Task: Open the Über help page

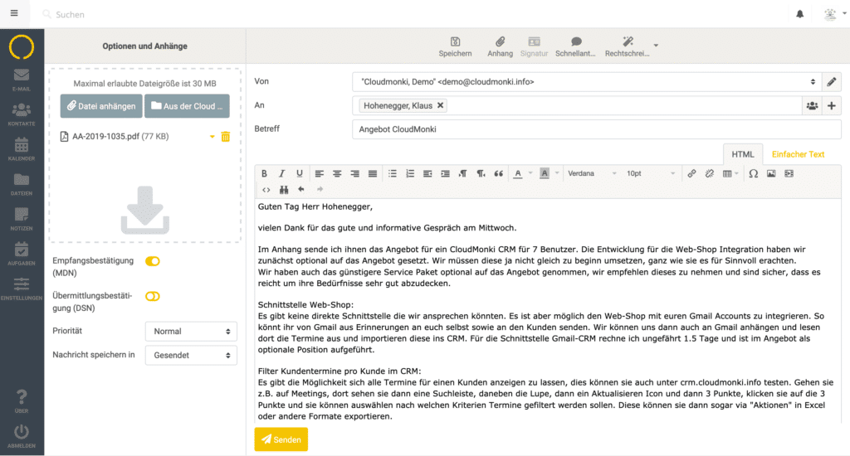Action: (x=22, y=401)
